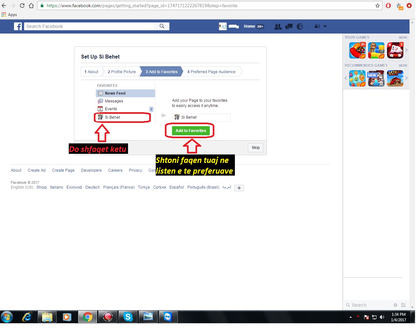The height and width of the screenshot is (333, 417).
Task: Open step 4 Preferred Page Audience tab
Action: 211,72
